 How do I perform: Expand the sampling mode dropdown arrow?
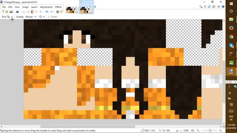(44, 17)
